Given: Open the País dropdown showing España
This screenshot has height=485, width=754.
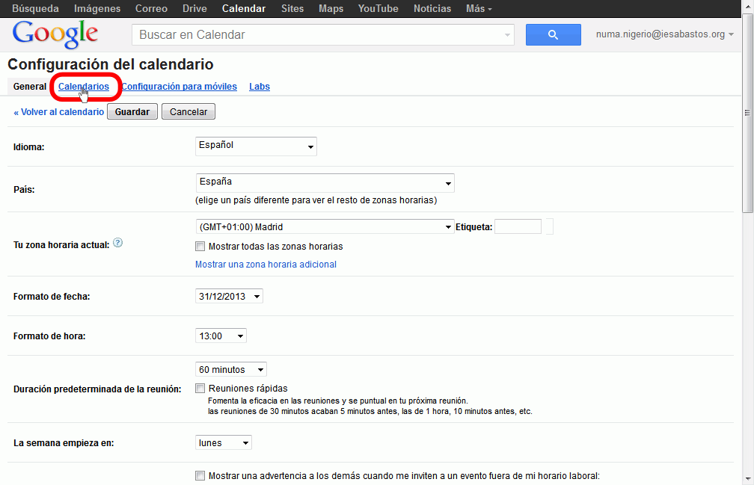Looking at the screenshot, I should click(x=325, y=183).
